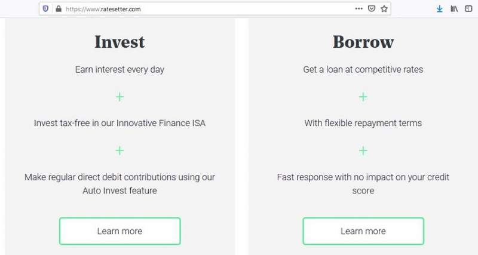Click Learn more under Borrow
This screenshot has width=478, height=255.
(x=363, y=231)
